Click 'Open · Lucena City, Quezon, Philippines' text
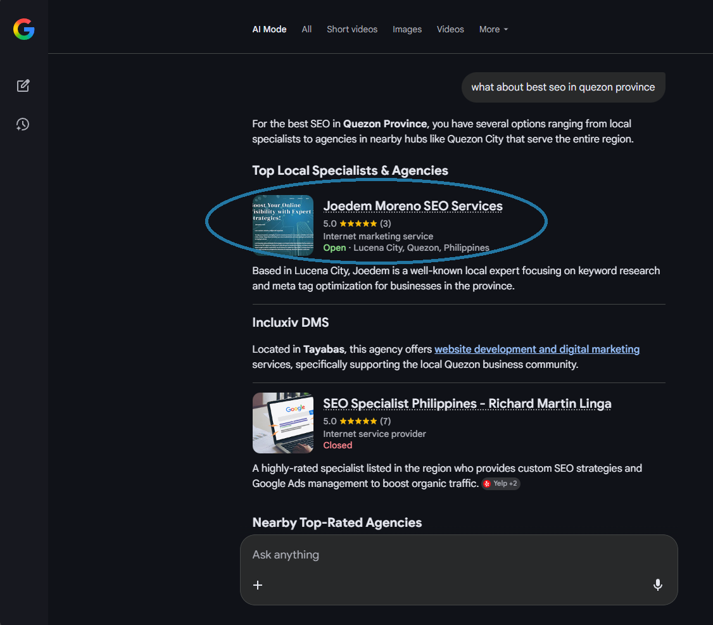Screen dimensions: 713x625 [406, 248]
